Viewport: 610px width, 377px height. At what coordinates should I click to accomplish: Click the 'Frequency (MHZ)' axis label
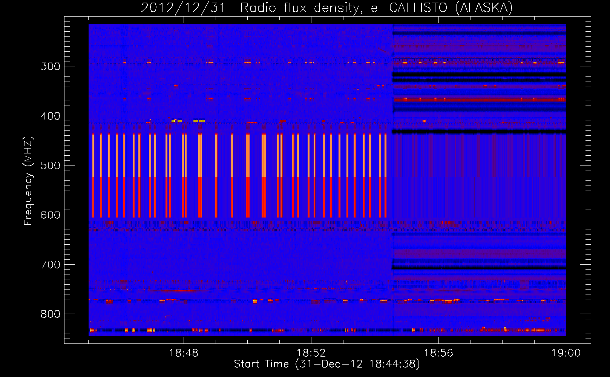pos(29,181)
